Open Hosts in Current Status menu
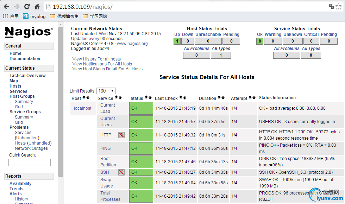 point(15,86)
